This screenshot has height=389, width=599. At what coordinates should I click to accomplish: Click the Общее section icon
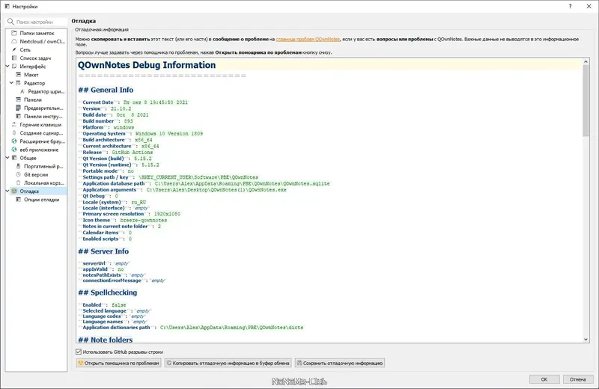pos(14,158)
